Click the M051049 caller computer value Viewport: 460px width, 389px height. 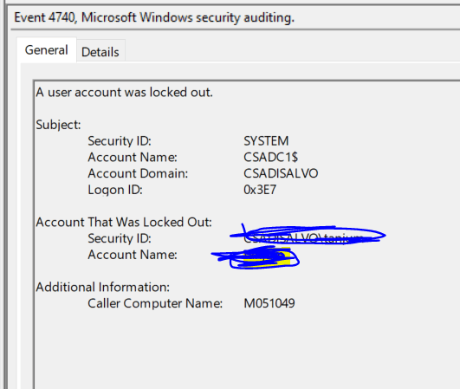269,303
